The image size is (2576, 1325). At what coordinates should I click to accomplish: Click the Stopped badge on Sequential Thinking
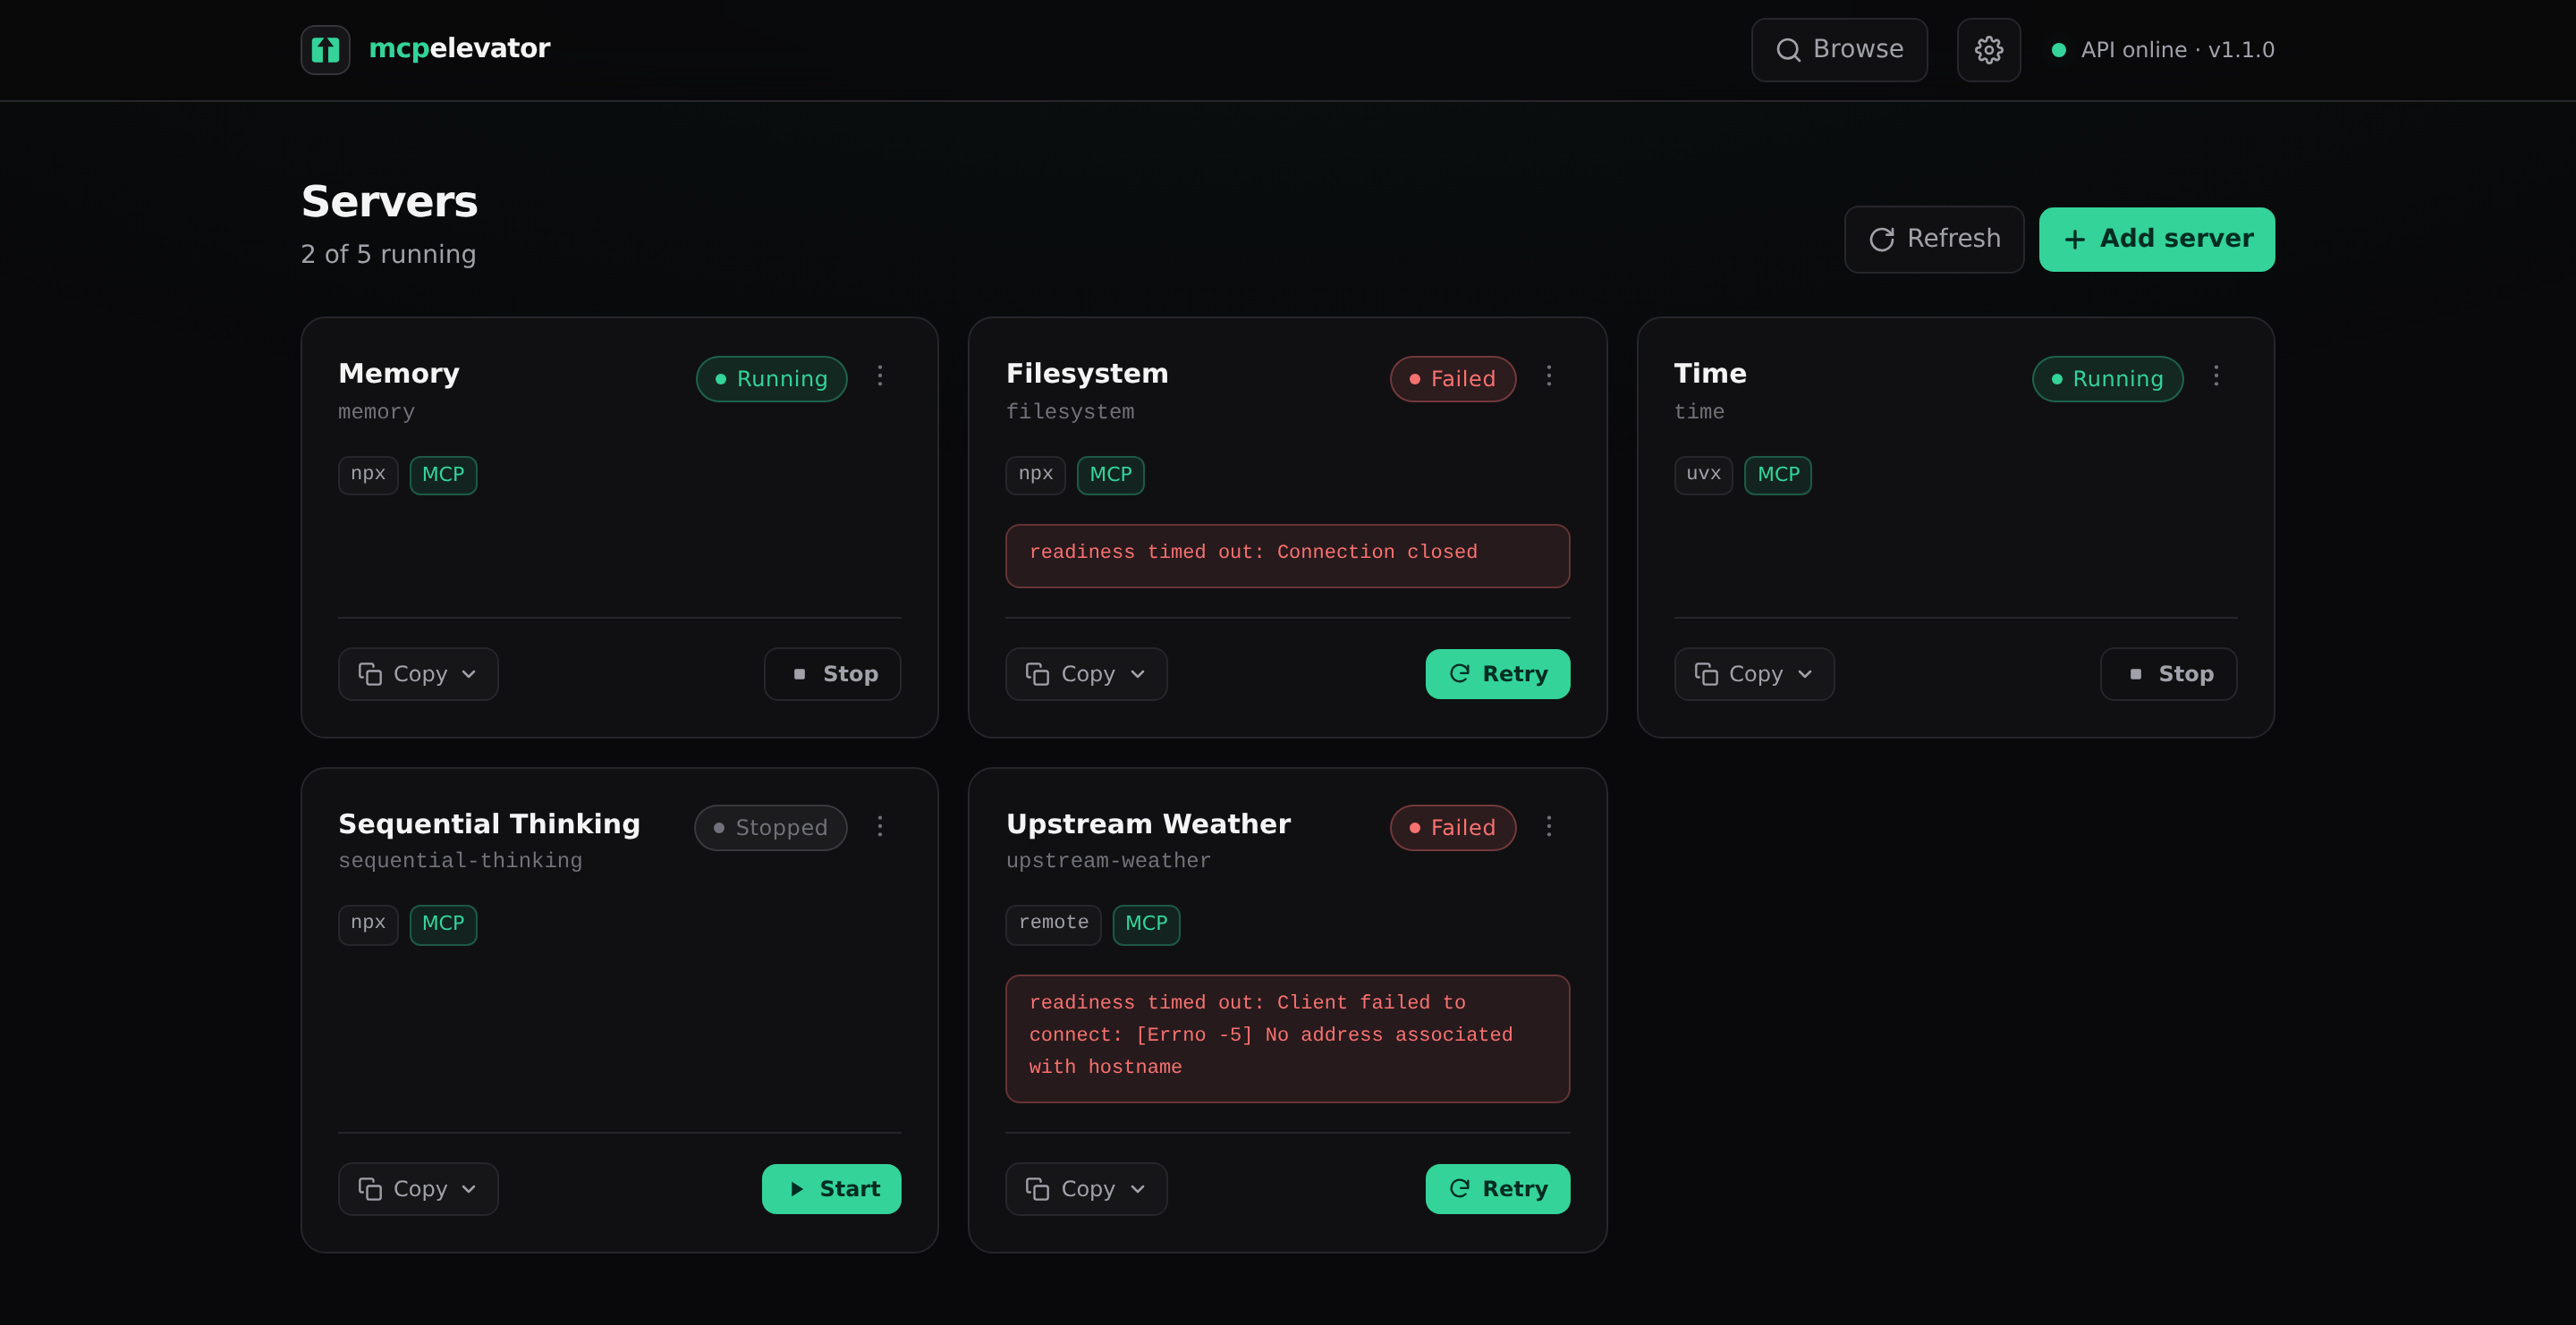click(770, 827)
